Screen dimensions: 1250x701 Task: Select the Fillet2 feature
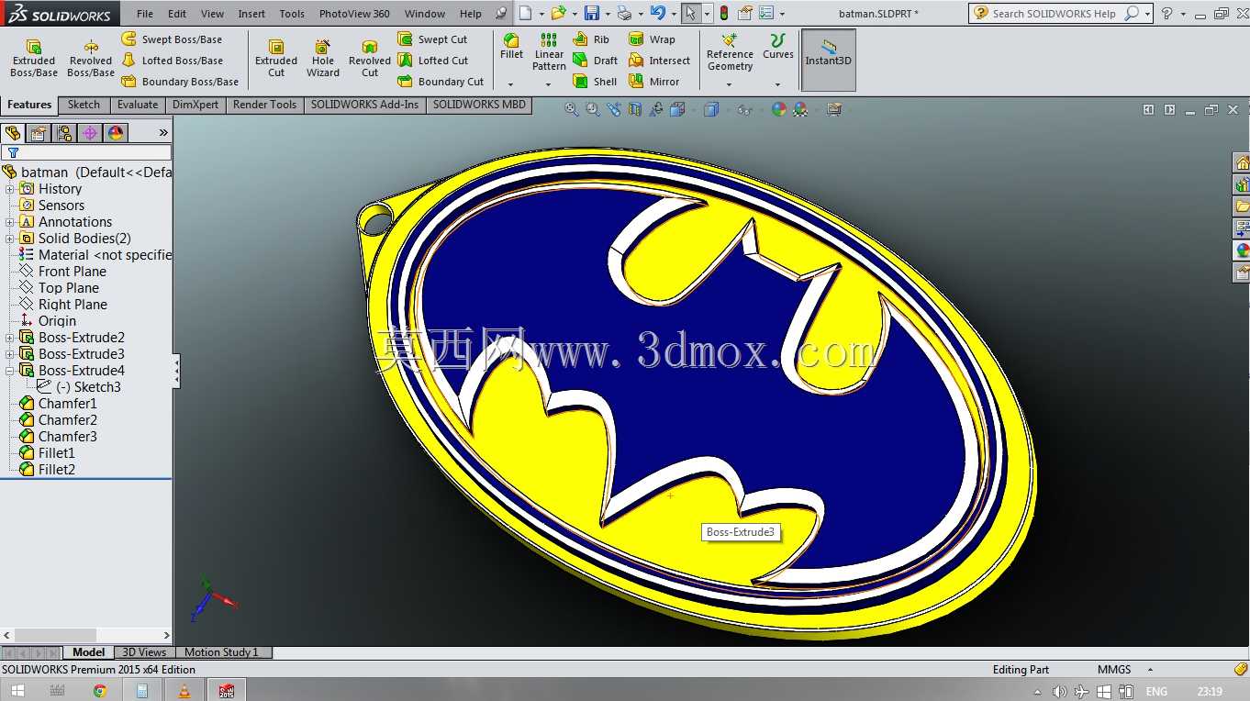point(48,470)
